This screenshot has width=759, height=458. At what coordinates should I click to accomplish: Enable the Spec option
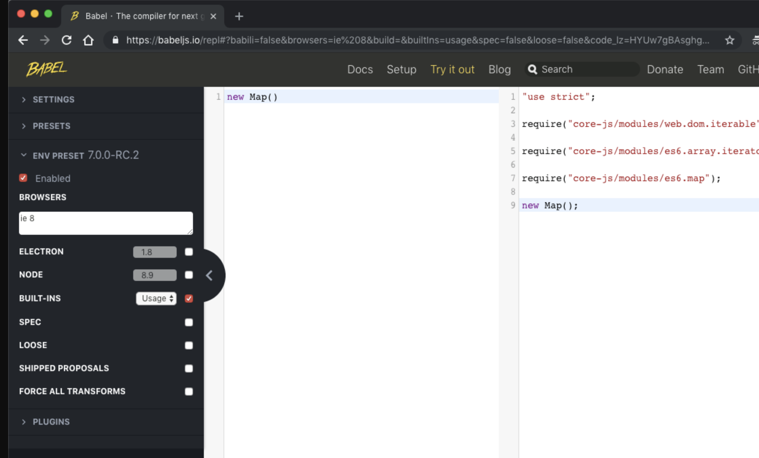coord(189,322)
